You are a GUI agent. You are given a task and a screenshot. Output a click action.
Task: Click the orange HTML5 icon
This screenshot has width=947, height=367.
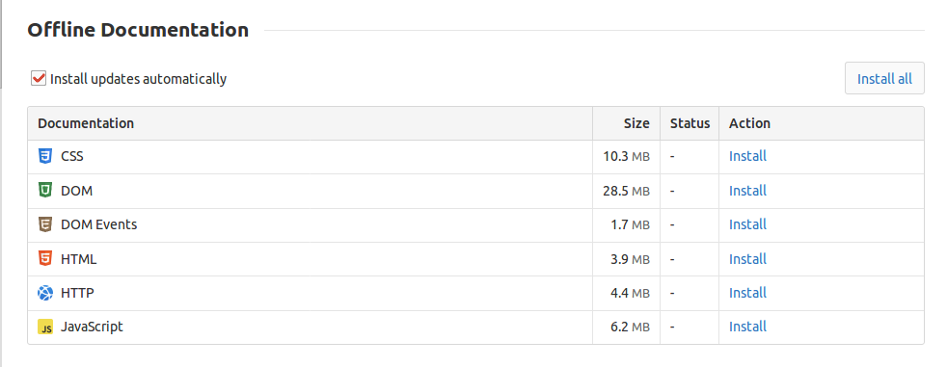(45, 259)
